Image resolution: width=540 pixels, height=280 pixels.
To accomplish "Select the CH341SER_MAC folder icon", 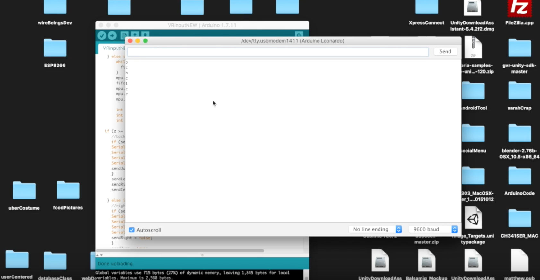I will tap(519, 219).
